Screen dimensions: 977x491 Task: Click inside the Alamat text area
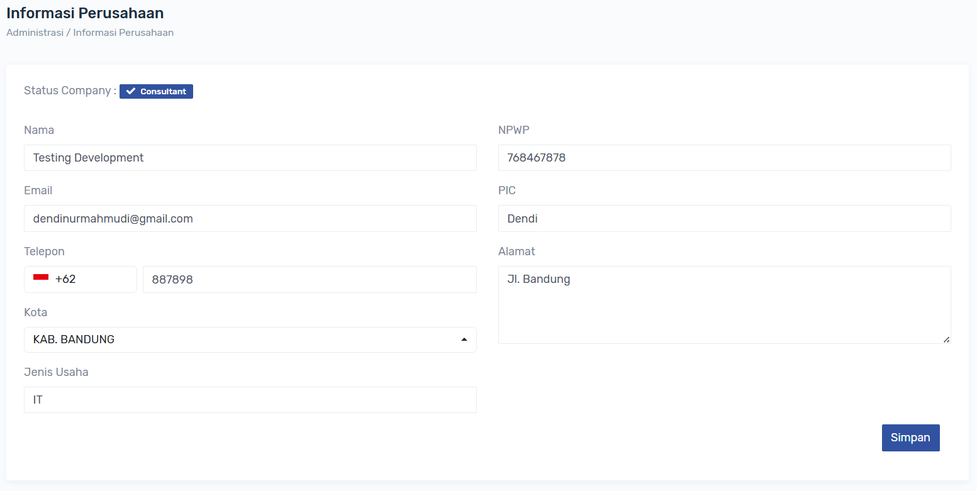pos(724,305)
